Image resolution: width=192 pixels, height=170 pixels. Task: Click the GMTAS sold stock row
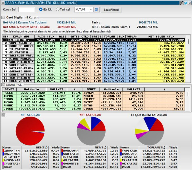pos(134,106)
